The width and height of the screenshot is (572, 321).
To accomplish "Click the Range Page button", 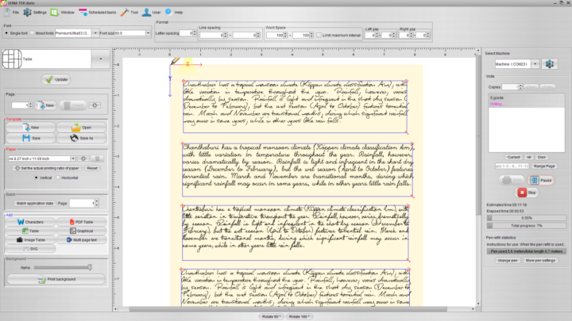I will (544, 166).
